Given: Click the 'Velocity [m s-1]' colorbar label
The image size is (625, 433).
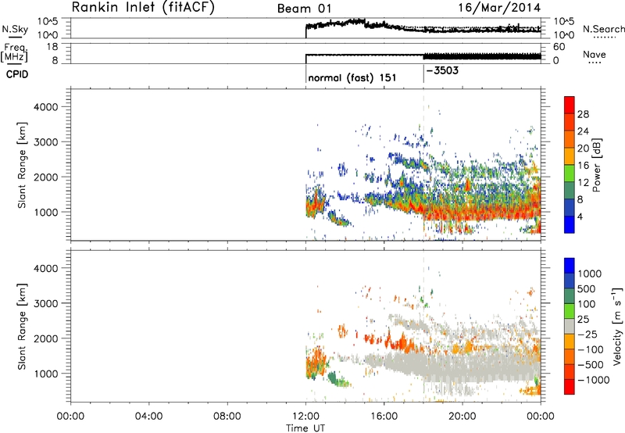Looking at the screenshot, I should tap(617, 326).
